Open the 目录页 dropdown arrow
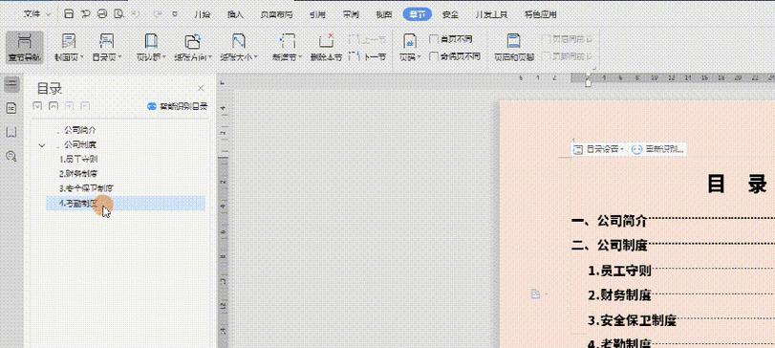 [x=119, y=57]
